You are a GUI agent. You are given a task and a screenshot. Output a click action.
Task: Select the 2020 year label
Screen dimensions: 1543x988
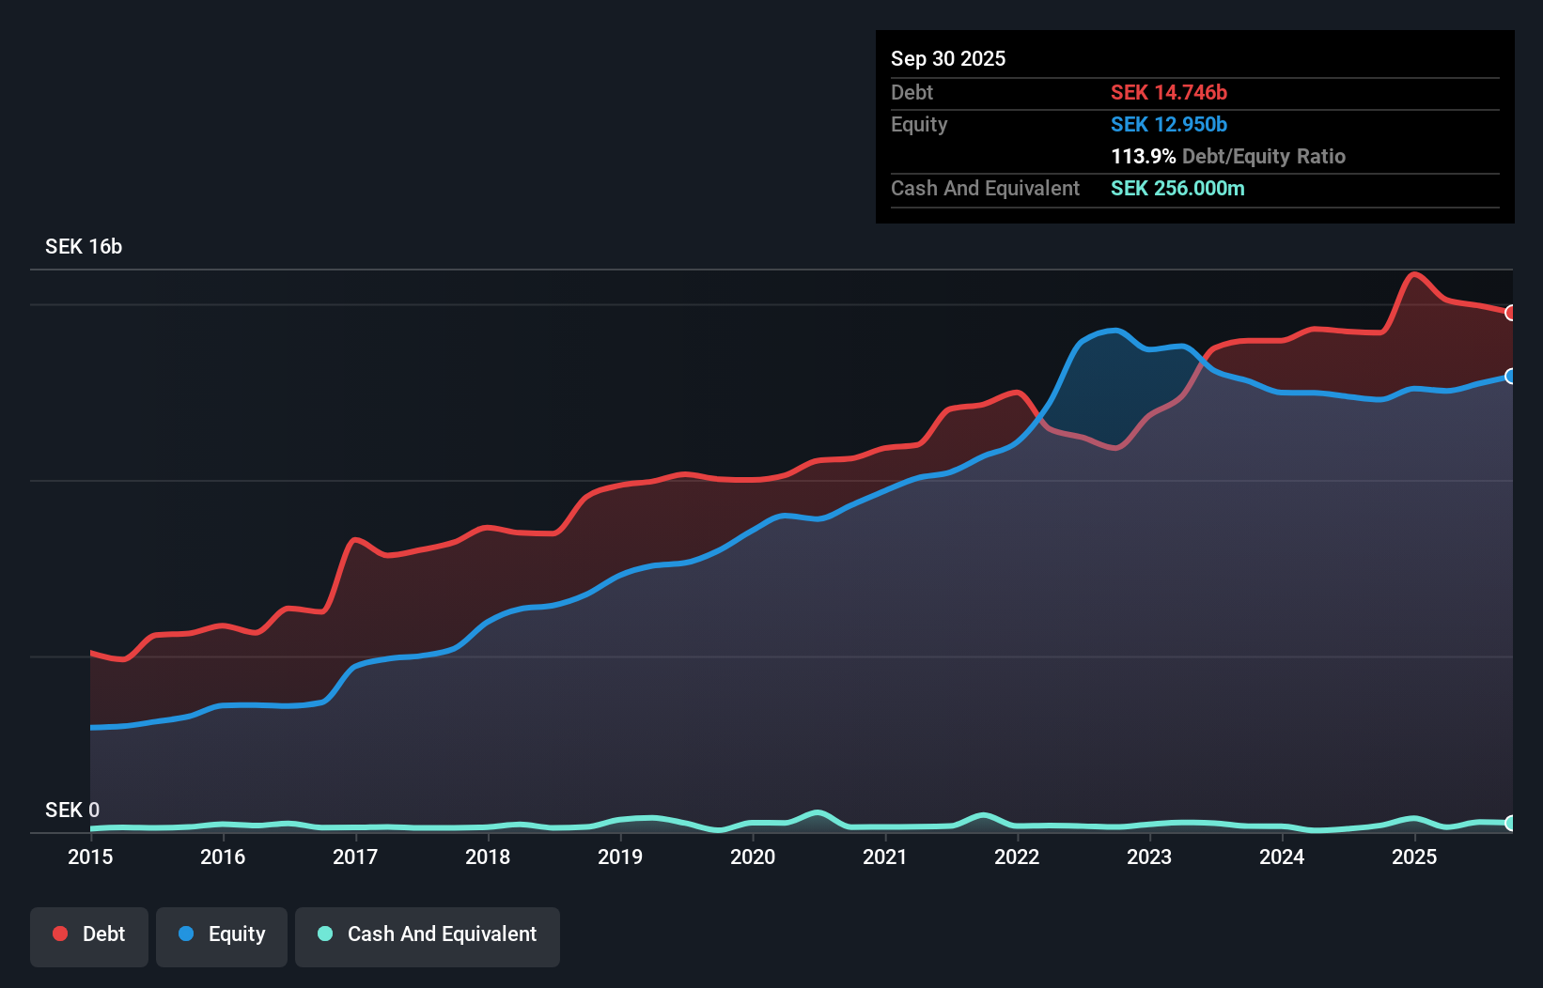(753, 857)
